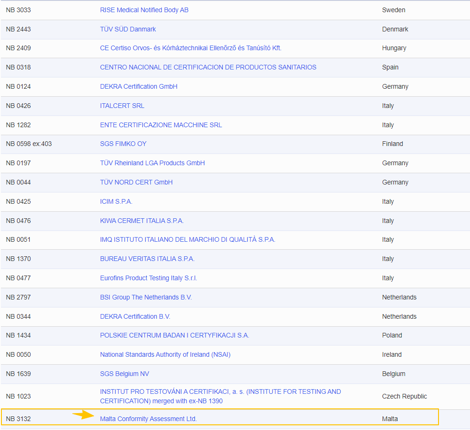Image resolution: width=470 pixels, height=430 pixels.
Task: Open Malta Conformity Assessment Ltd. link
Action: pyautogui.click(x=148, y=419)
